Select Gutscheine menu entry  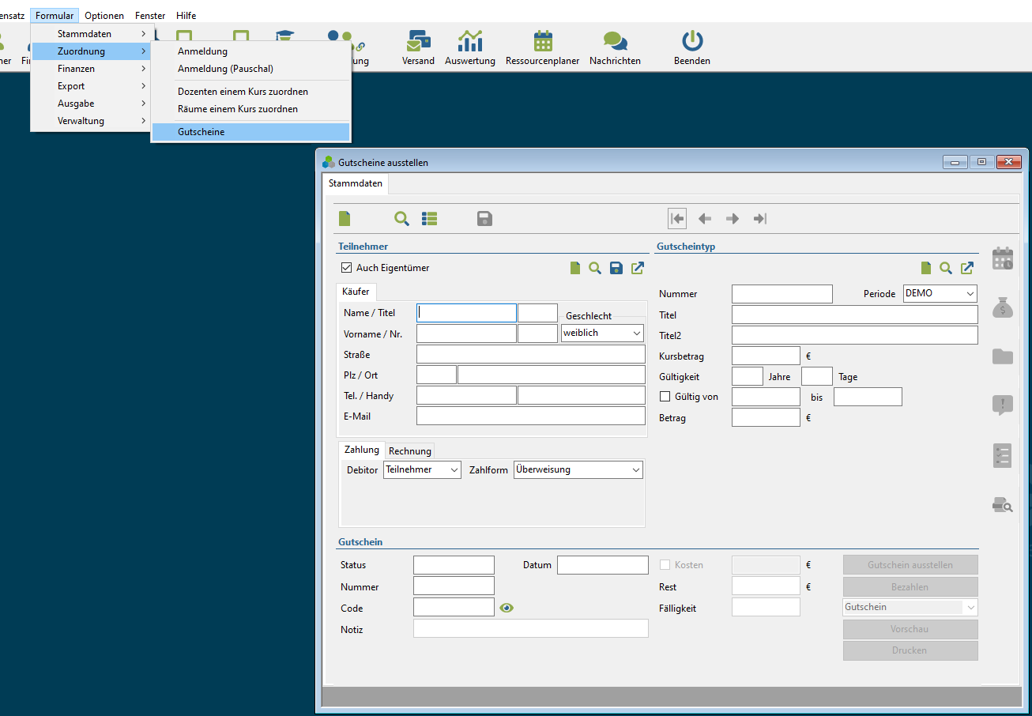pos(250,132)
